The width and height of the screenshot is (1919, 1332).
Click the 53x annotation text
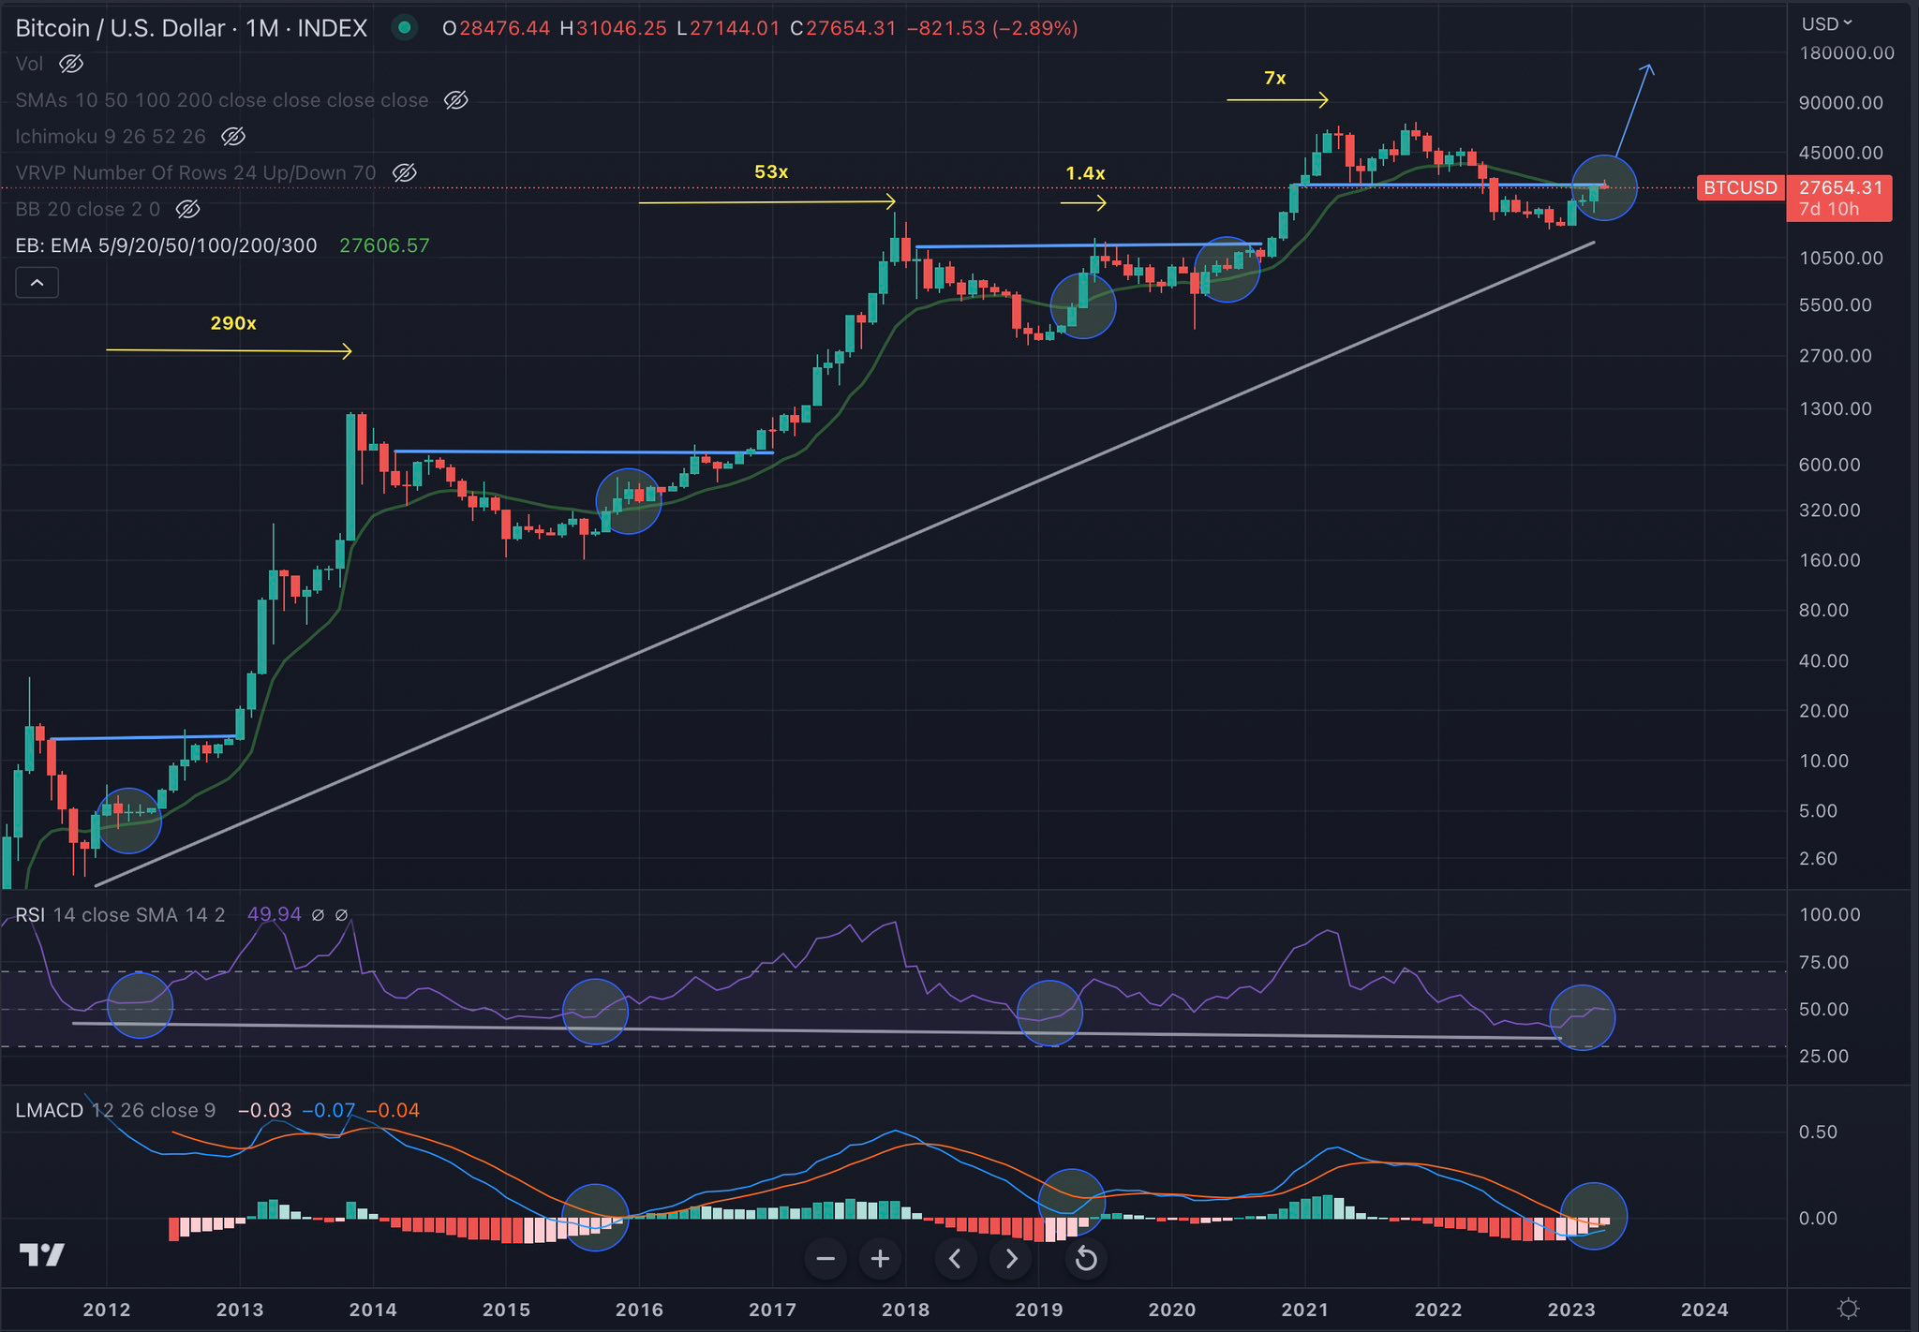[771, 172]
